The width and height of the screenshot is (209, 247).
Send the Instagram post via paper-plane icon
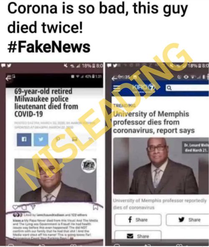(33, 207)
